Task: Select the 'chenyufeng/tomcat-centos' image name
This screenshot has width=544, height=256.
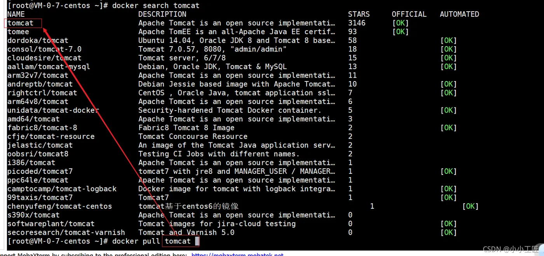Action: tap(59, 206)
